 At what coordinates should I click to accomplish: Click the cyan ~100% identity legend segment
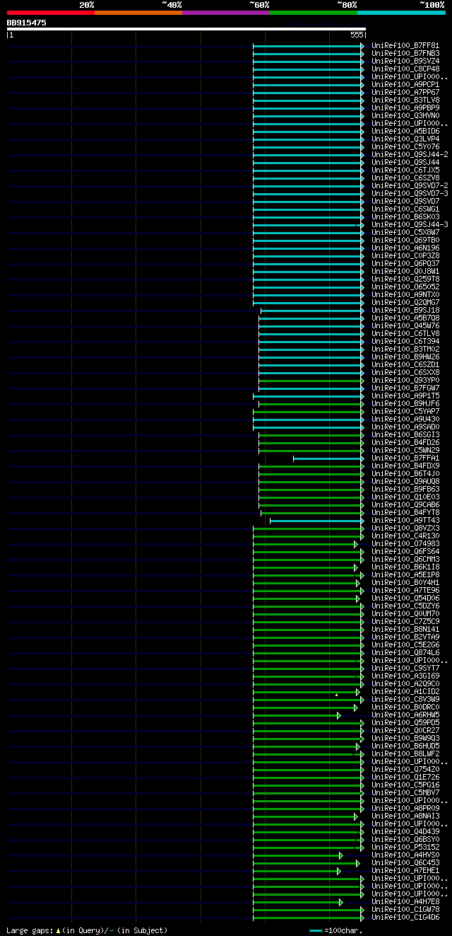[401, 13]
